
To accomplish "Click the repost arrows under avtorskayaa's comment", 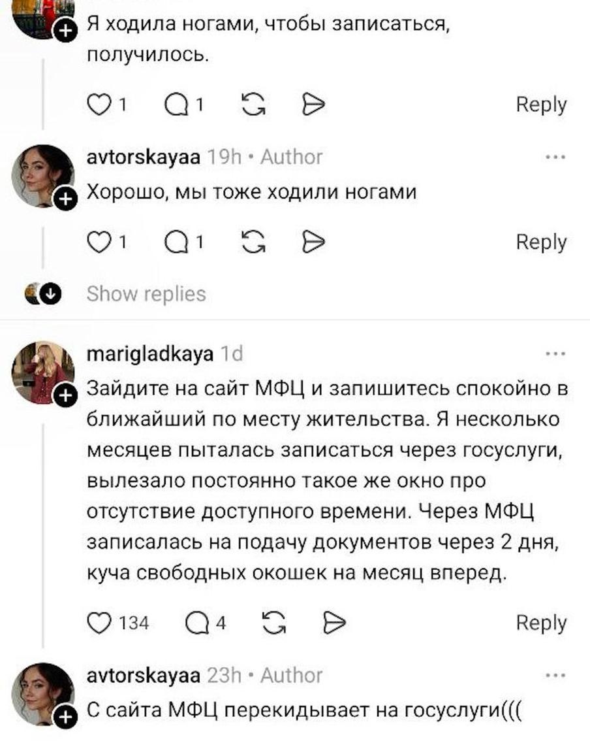I will [254, 241].
